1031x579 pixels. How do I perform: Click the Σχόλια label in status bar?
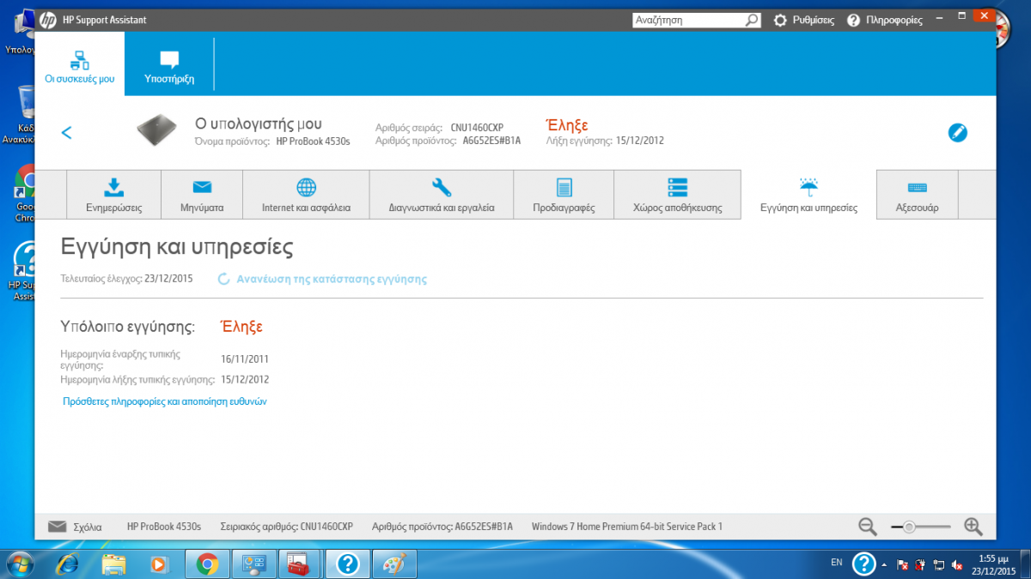click(x=88, y=527)
